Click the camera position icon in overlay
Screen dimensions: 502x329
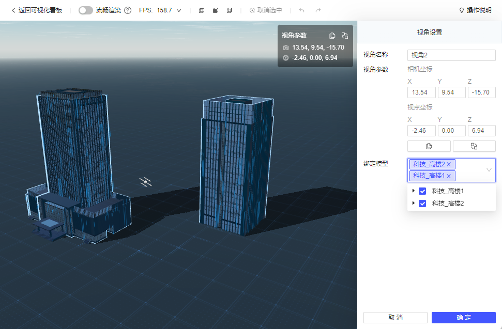click(285, 48)
